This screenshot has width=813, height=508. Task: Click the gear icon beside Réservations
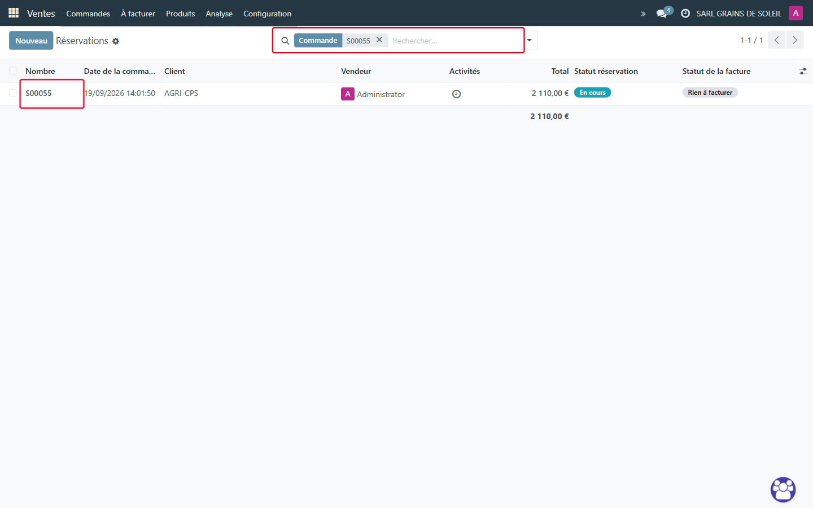point(116,41)
